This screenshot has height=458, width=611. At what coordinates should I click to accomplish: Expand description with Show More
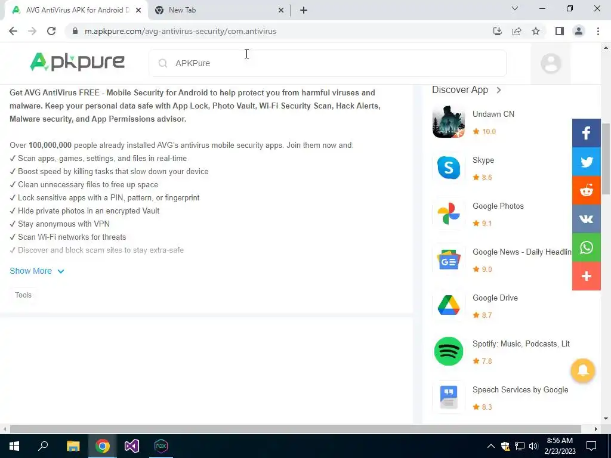coord(36,271)
